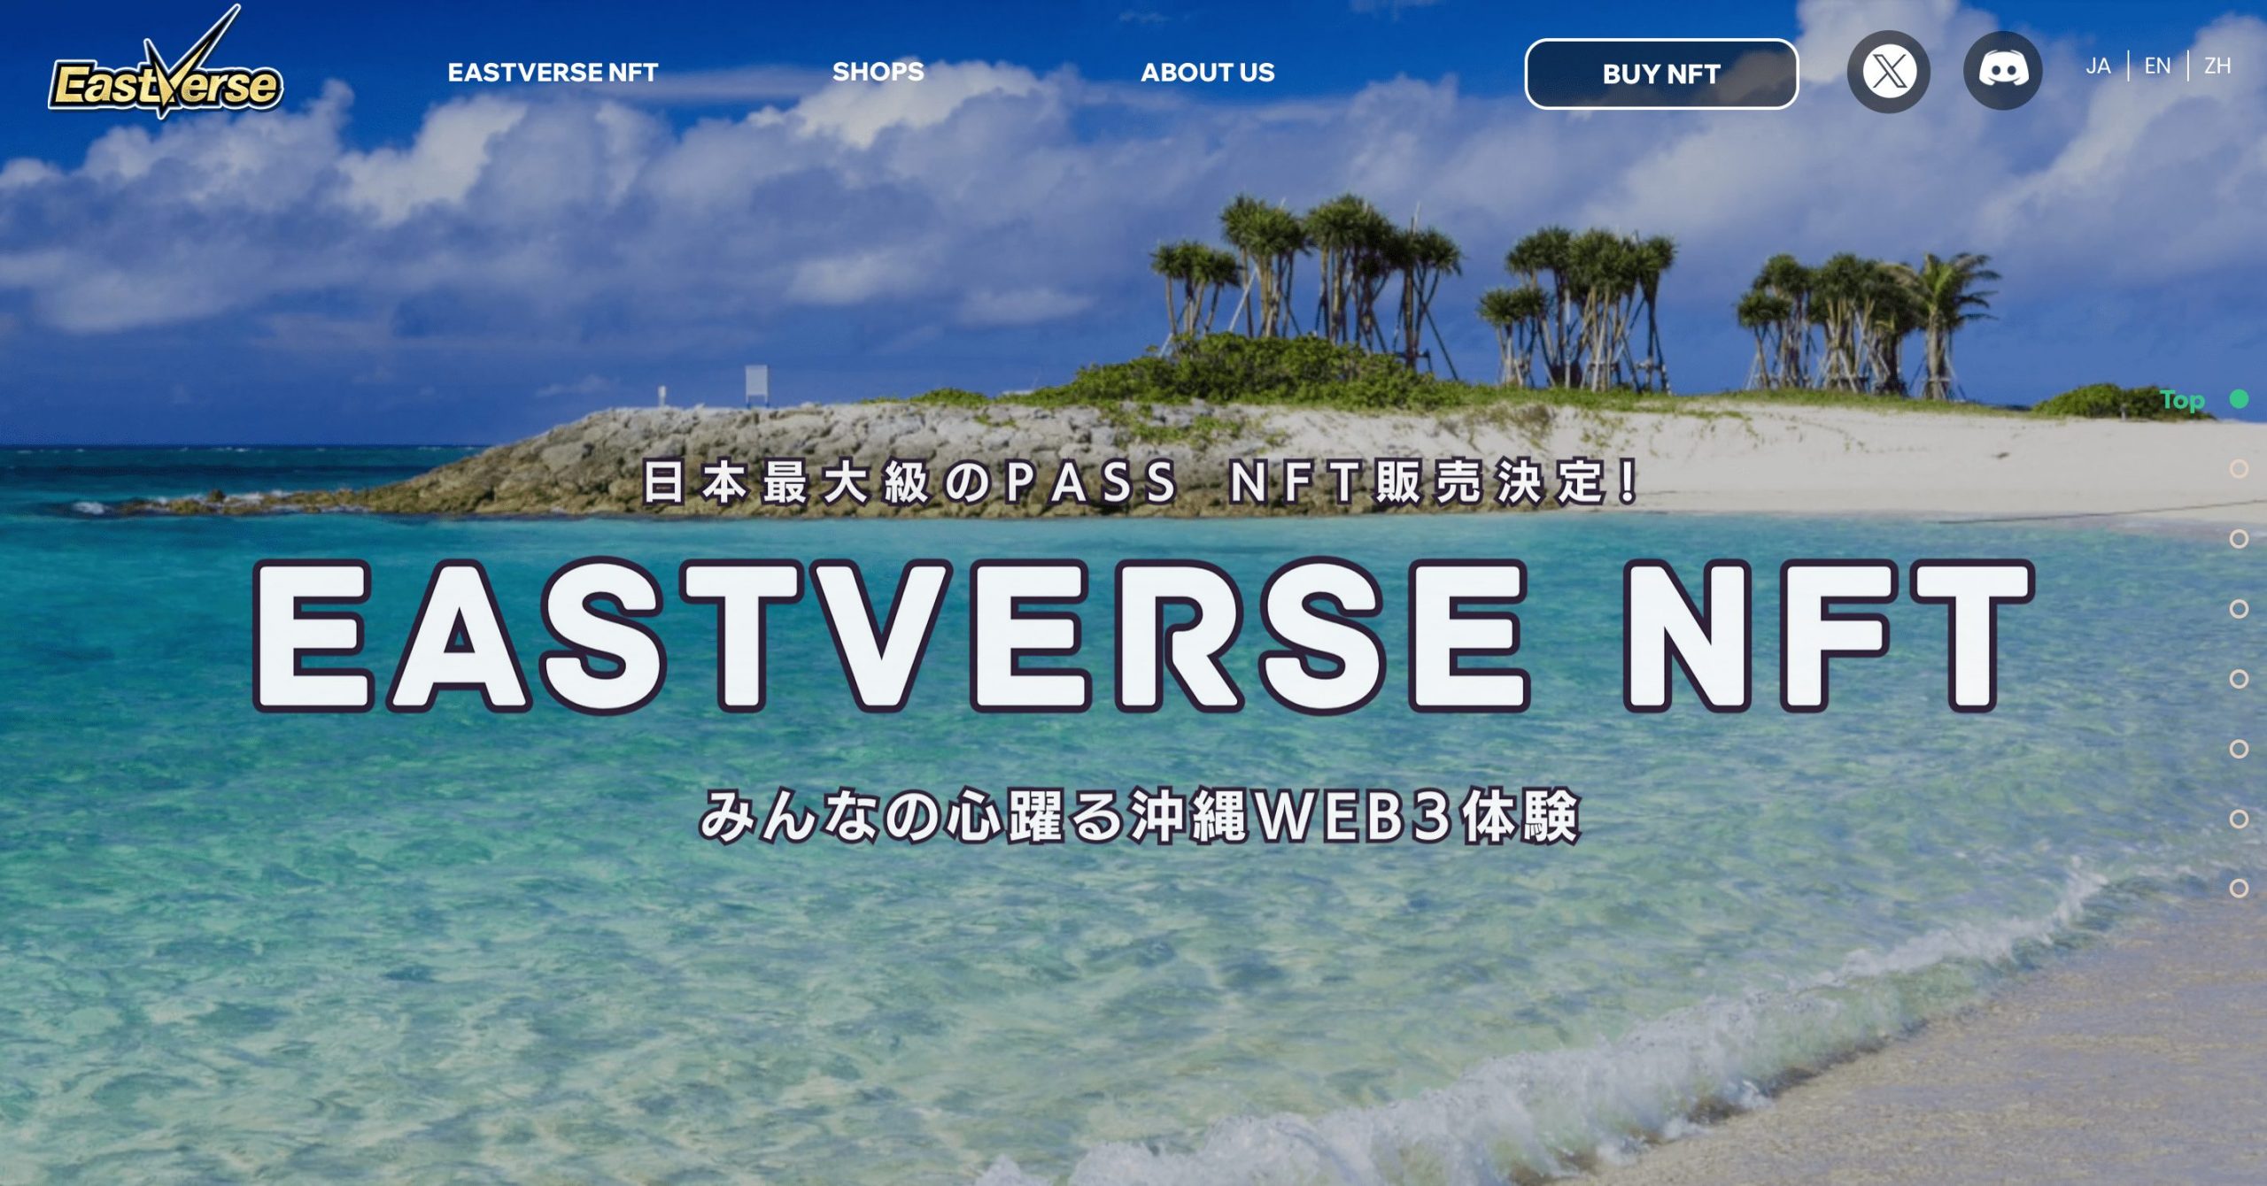Switch the site language to EN
The image size is (2267, 1186).
coord(2156,65)
